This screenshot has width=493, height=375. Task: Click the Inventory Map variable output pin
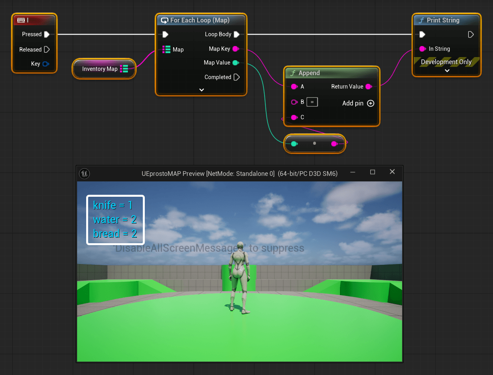[124, 69]
